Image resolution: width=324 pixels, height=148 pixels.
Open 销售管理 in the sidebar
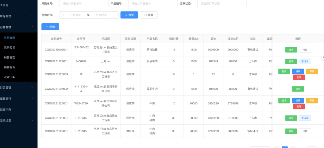click(x=9, y=57)
